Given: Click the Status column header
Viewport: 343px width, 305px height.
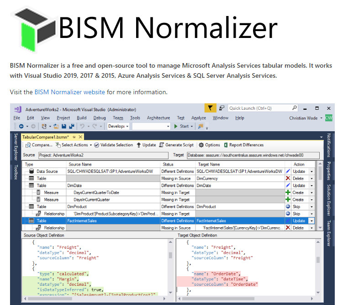Looking at the screenshot, I should (x=178, y=165).
